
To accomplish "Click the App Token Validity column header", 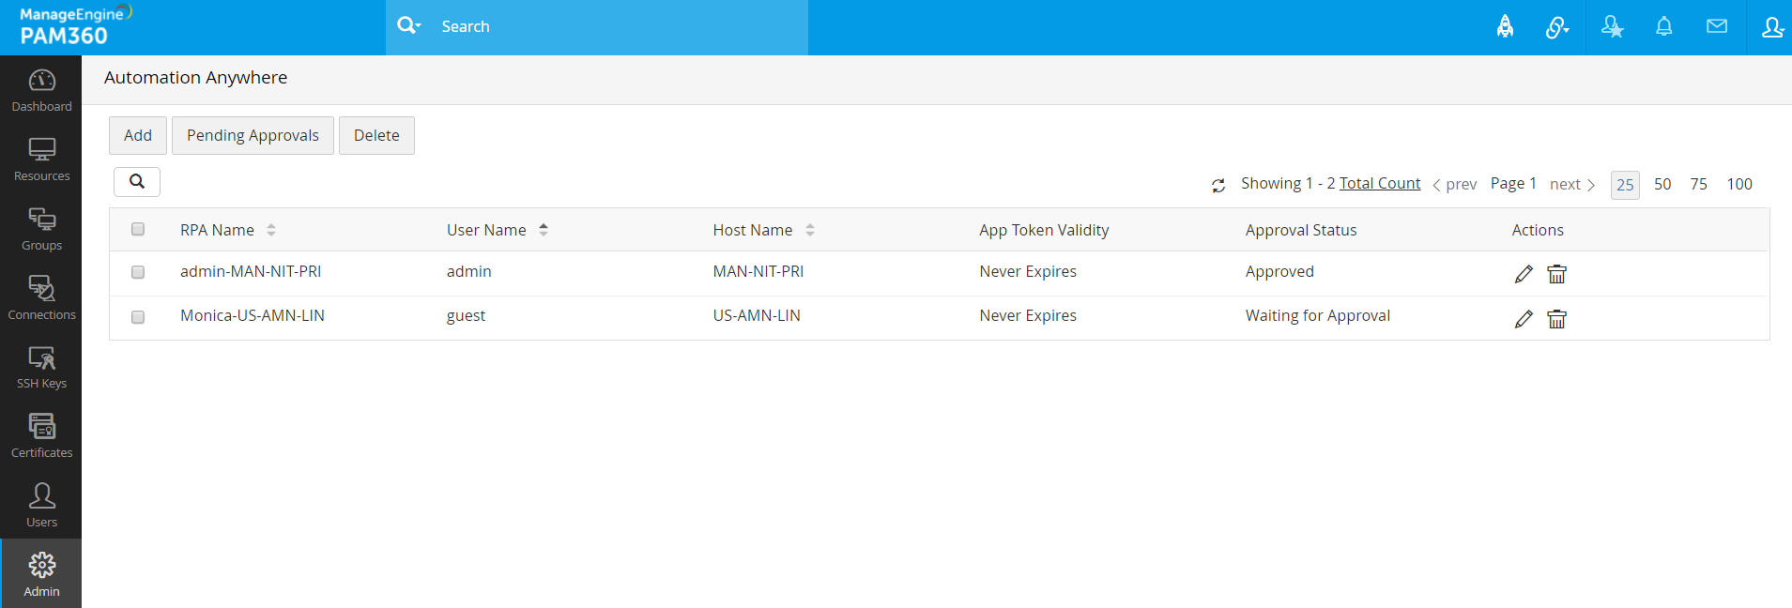I will coord(1044,230).
